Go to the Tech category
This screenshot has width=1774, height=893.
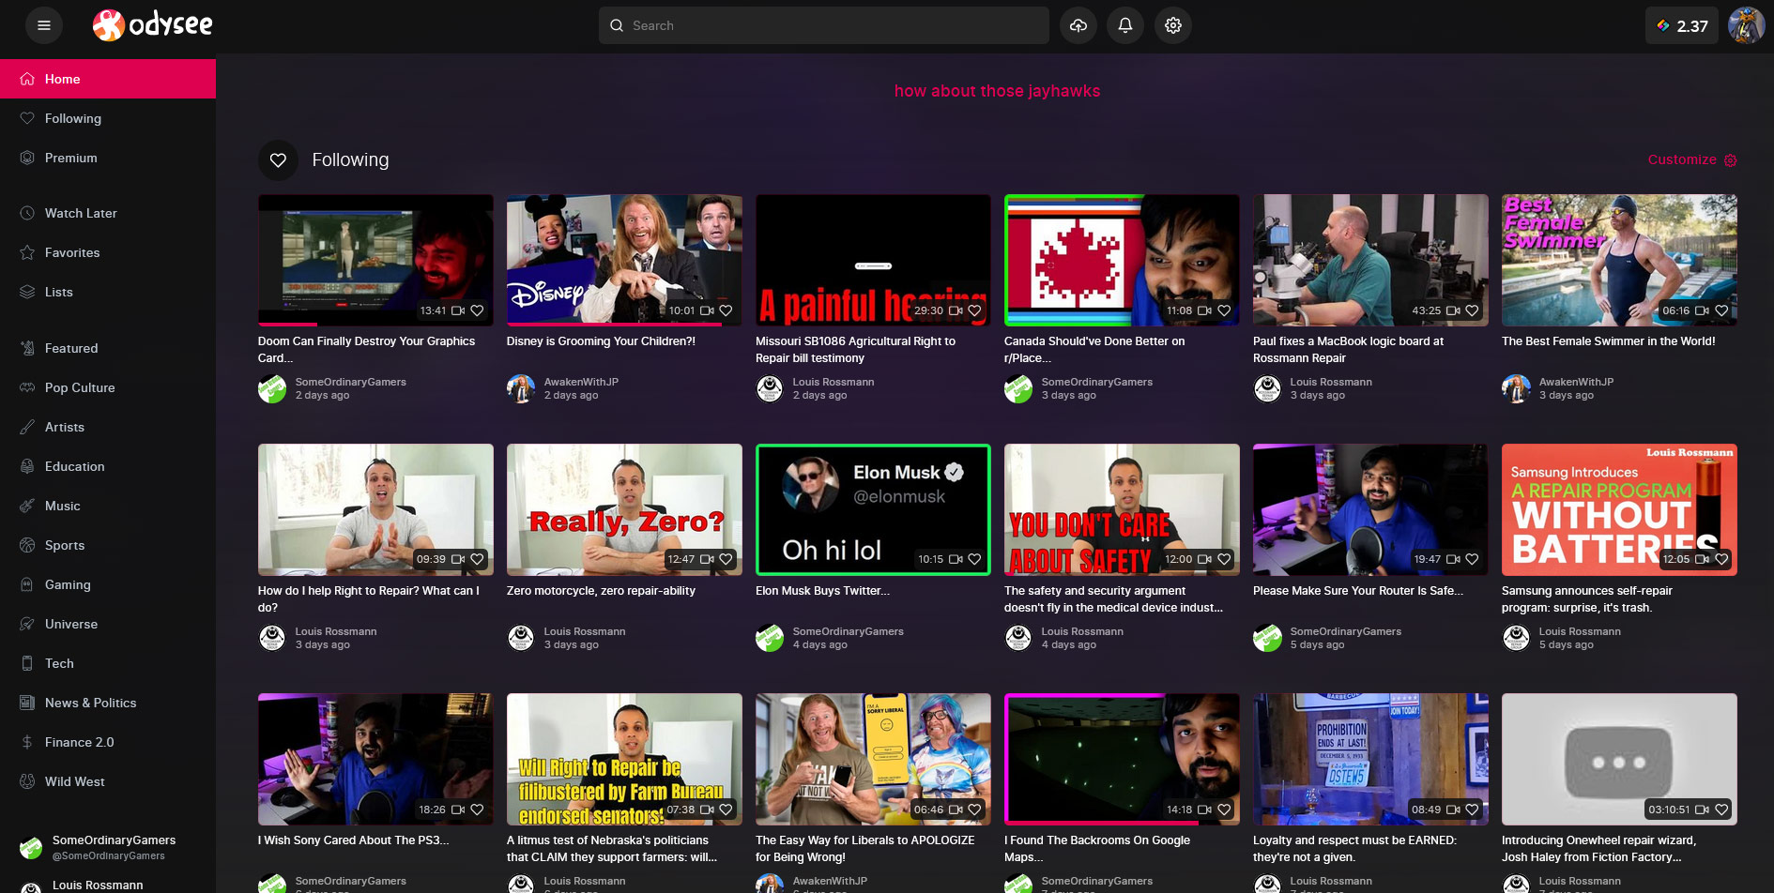click(x=108, y=663)
